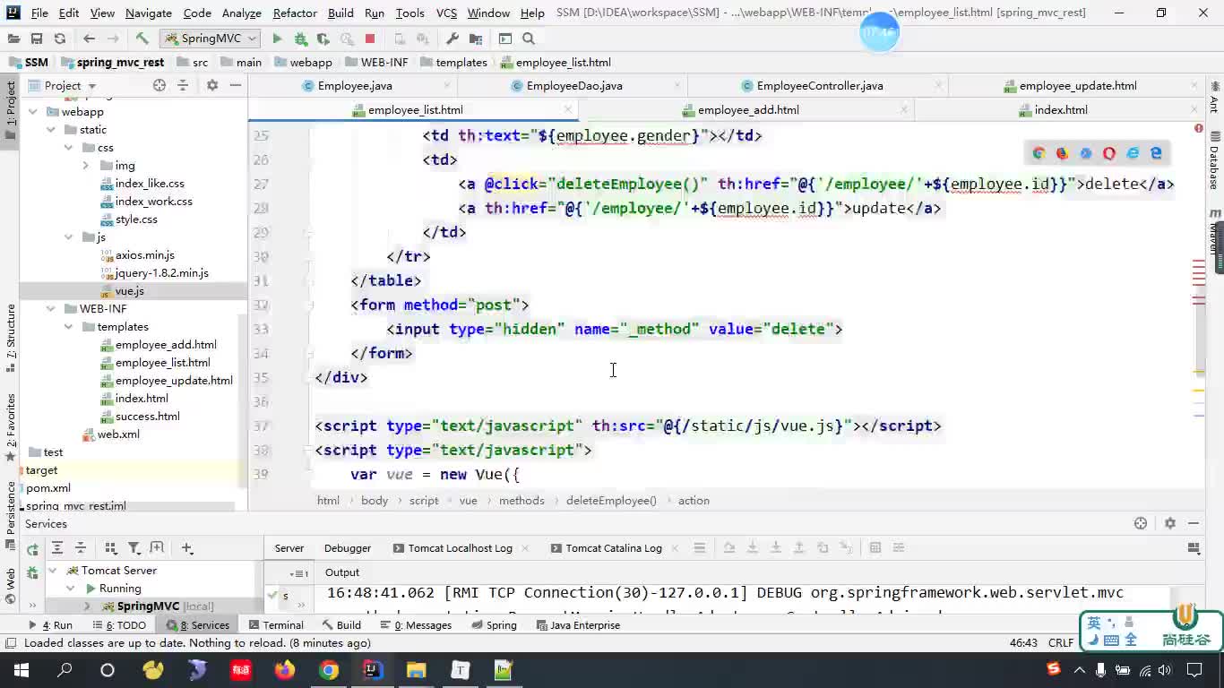This screenshot has width=1224, height=688.
Task: Open Services panel gear settings
Action: click(1170, 523)
